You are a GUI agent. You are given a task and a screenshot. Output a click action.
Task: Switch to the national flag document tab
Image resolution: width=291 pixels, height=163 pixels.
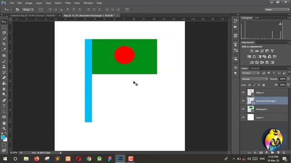pyautogui.click(x=33, y=15)
